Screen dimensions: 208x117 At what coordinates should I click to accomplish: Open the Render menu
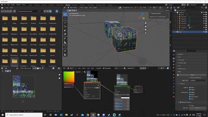[13, 5]
